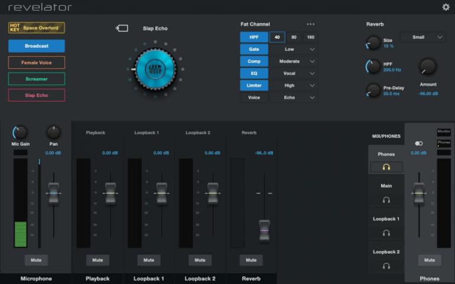Viewport: 455px width, 284px height.
Task: Toggle the EQ processor button
Action: tap(254, 73)
